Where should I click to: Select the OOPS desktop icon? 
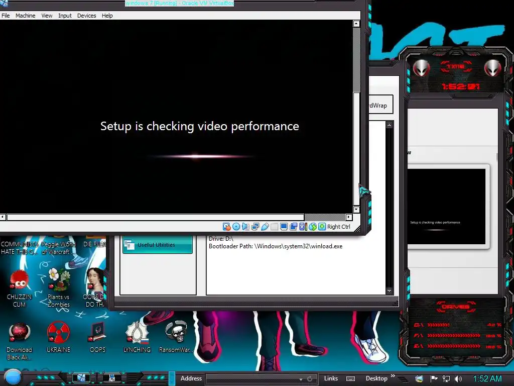[98, 337]
